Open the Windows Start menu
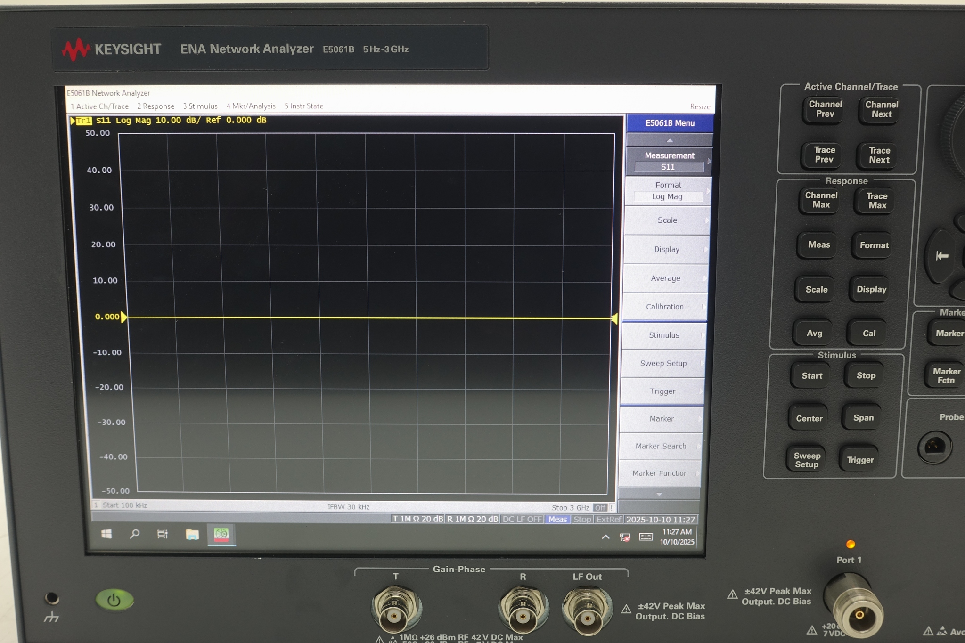Image resolution: width=965 pixels, height=643 pixels. [106, 534]
